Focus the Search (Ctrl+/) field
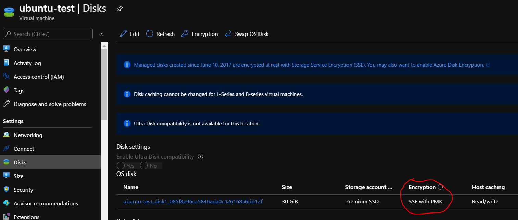 coord(48,34)
